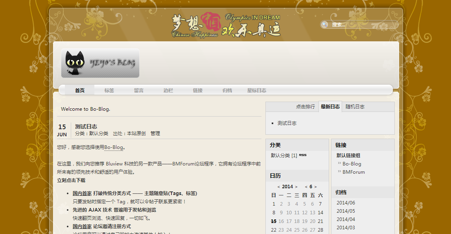Click the 日历 sidebar panel header
Viewport: 451px width, 234px height.
(x=297, y=176)
